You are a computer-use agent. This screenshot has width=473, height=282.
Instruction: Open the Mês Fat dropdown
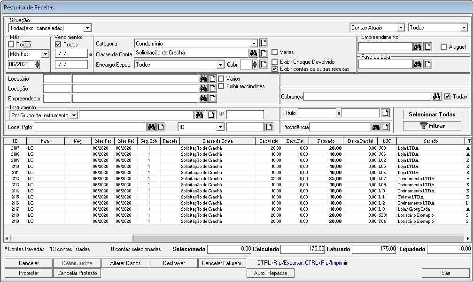[x=45, y=54]
